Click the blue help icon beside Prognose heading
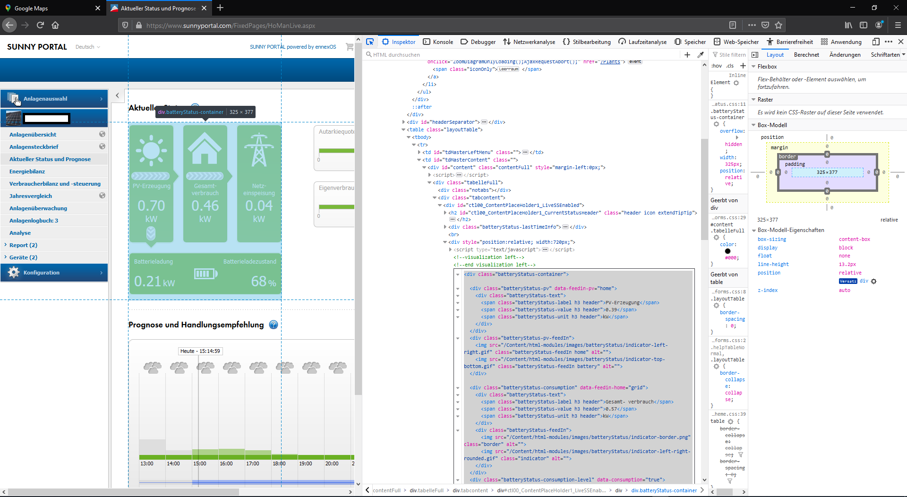The image size is (907, 497). [274, 325]
